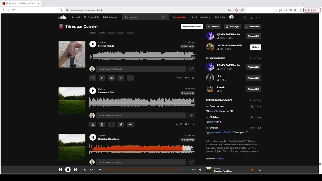Click the Brave Shields icon
322x181 pixels.
point(236,10)
